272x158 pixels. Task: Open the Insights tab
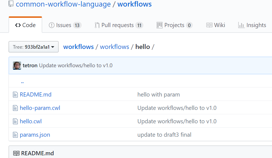pyautogui.click(x=252, y=25)
